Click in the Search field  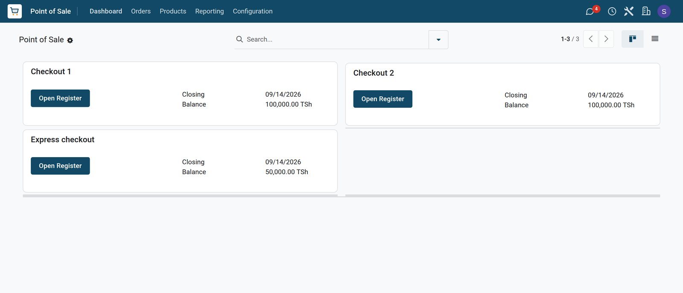tap(335, 39)
